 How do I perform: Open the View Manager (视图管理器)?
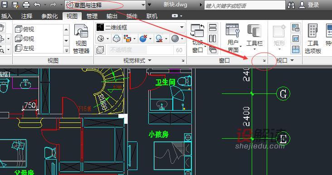pyautogui.click(x=81, y=39)
